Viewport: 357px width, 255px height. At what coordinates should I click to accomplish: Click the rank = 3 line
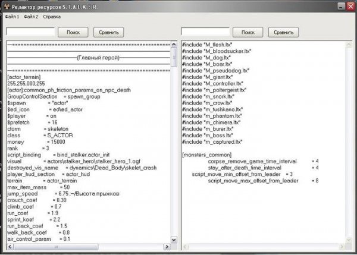[28, 149]
